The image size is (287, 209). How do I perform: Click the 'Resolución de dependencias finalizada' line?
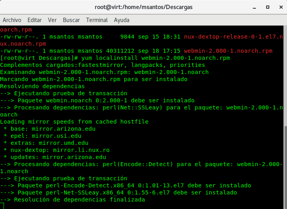72,200
